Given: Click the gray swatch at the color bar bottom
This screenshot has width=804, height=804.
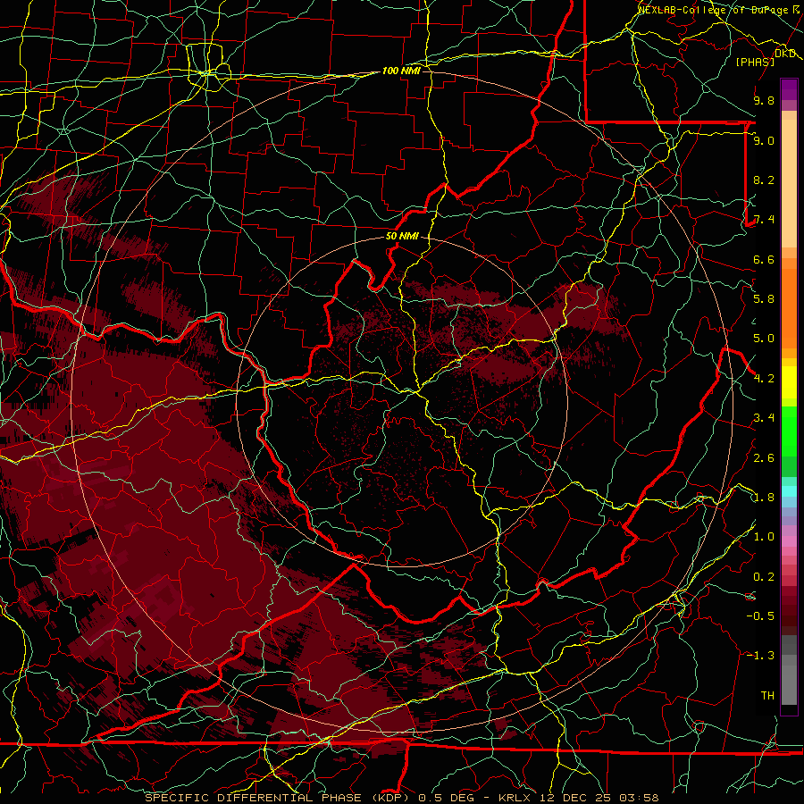Looking at the screenshot, I should (x=789, y=687).
